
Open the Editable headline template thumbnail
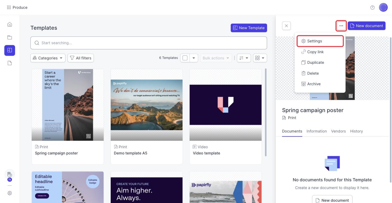tap(68, 187)
